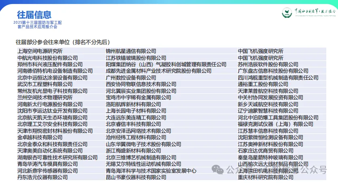Viewport: 338px width, 183px height.
Task: Click the 往届信息 slide title
Action: pos(34,15)
